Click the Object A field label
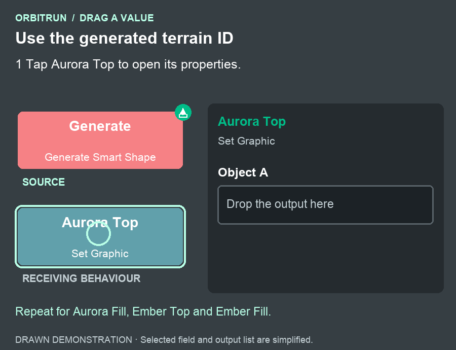 pyautogui.click(x=243, y=172)
